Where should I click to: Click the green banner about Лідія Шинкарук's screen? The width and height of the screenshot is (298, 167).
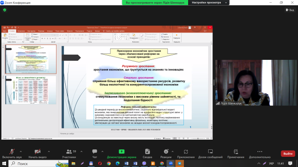(x=155, y=3)
